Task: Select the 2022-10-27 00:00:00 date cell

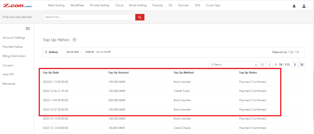Action: [x=56, y=109]
